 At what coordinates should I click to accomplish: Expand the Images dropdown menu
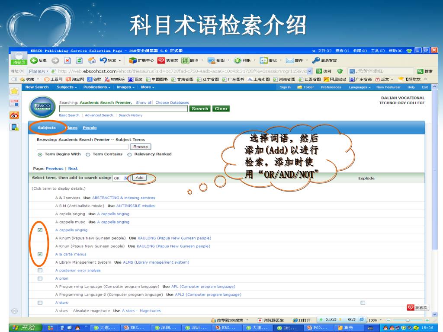pos(126,87)
